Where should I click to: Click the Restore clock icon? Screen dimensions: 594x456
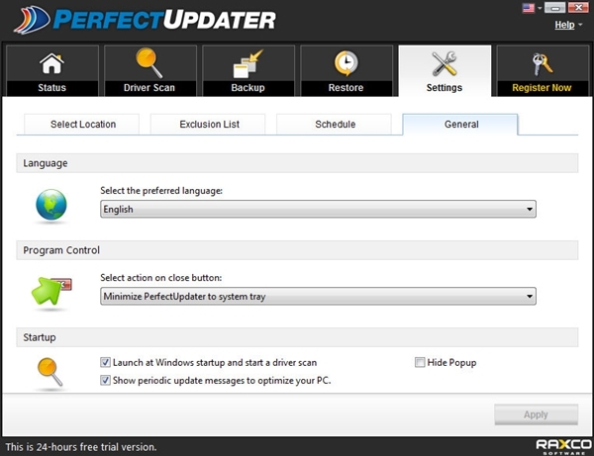[x=346, y=63]
